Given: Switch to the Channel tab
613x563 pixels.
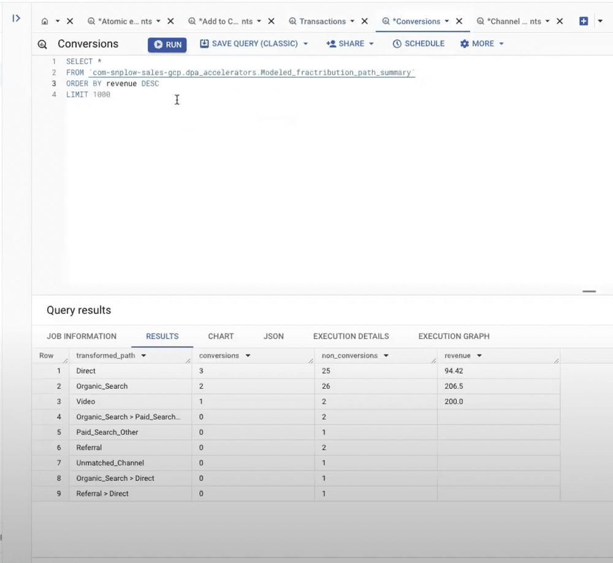Looking at the screenshot, I should click(509, 21).
